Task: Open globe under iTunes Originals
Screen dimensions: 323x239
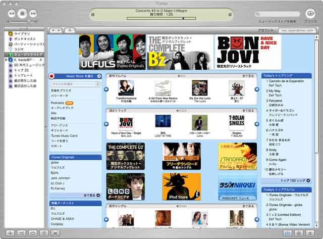Action: pos(55,163)
